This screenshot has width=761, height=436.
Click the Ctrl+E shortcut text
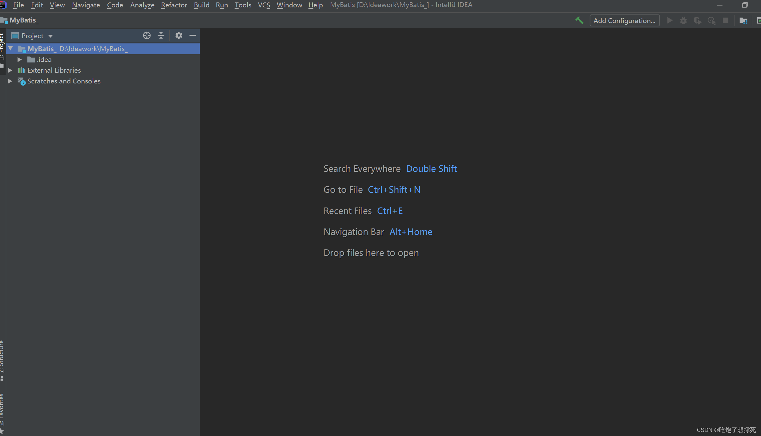click(390, 211)
